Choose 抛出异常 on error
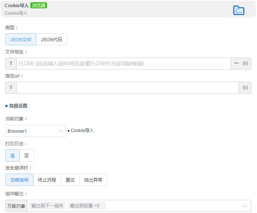This screenshot has width=257, height=213. coord(93,180)
